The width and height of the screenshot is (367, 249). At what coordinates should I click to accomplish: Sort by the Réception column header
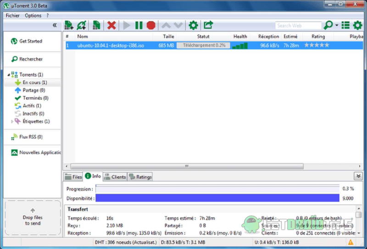click(x=268, y=37)
